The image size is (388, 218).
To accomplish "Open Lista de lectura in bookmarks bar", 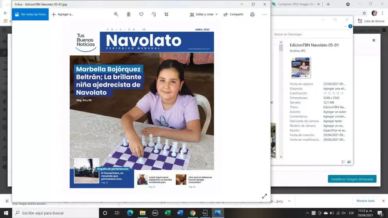I will [371, 21].
